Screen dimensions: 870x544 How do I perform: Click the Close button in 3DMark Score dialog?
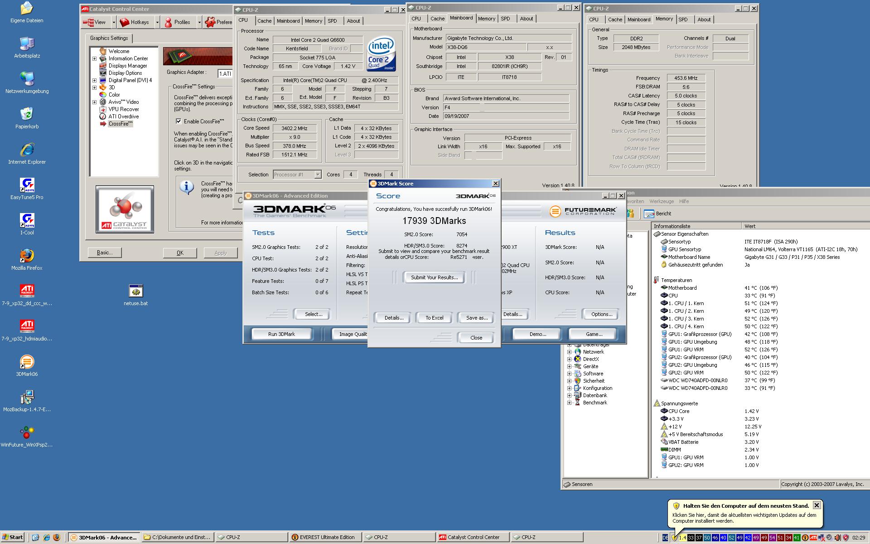[476, 338]
